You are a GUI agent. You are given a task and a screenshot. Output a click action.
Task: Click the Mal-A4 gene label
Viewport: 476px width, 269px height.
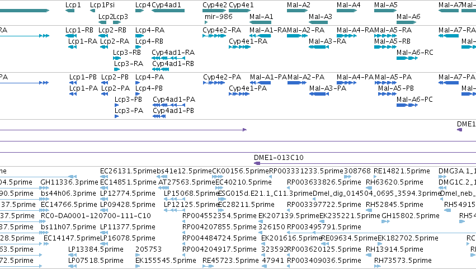pyautogui.click(x=348, y=5)
